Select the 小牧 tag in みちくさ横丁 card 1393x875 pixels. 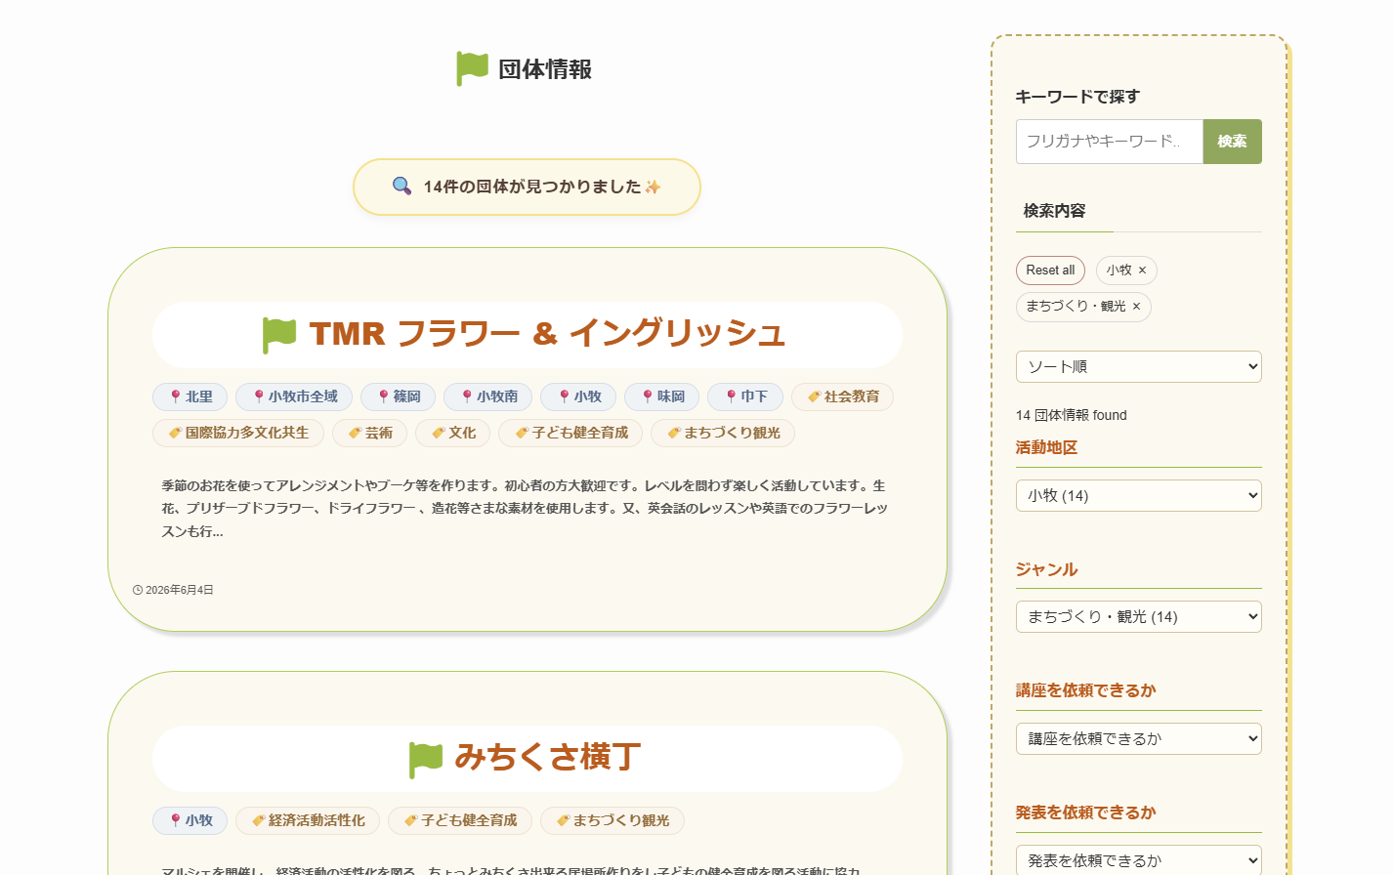(190, 820)
